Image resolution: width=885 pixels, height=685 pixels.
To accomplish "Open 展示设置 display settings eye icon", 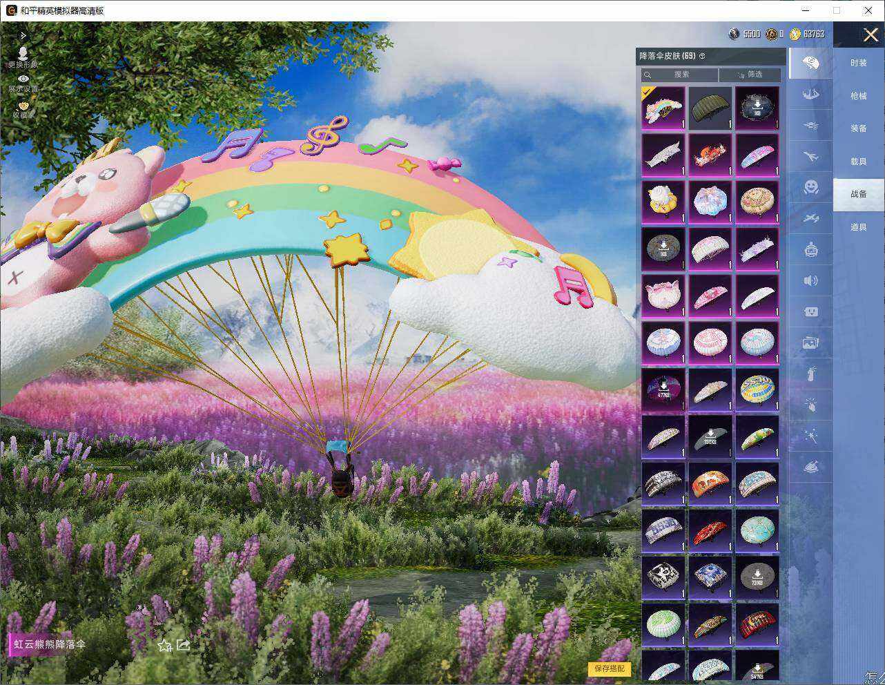I will 23,84.
